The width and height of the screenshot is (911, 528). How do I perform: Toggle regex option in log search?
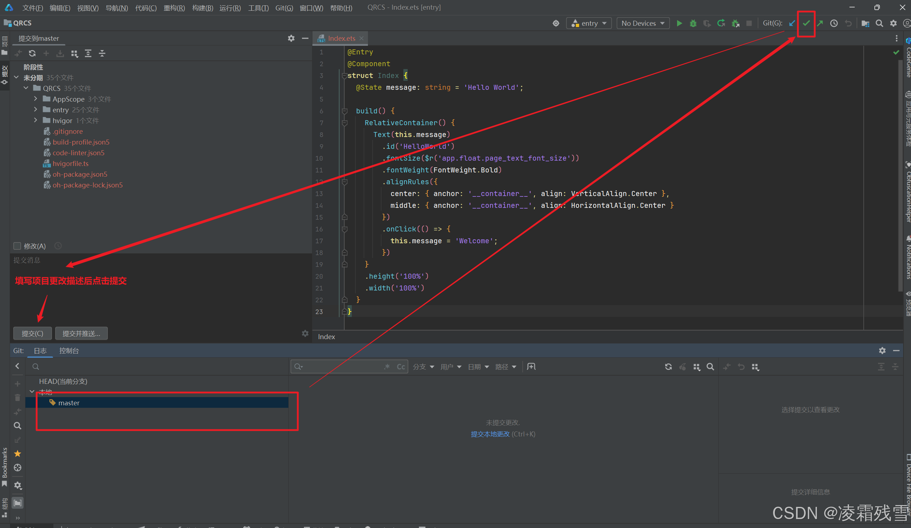coord(387,367)
